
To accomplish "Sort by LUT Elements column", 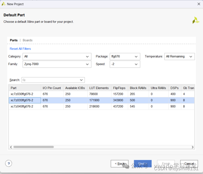I will coord(99,88).
